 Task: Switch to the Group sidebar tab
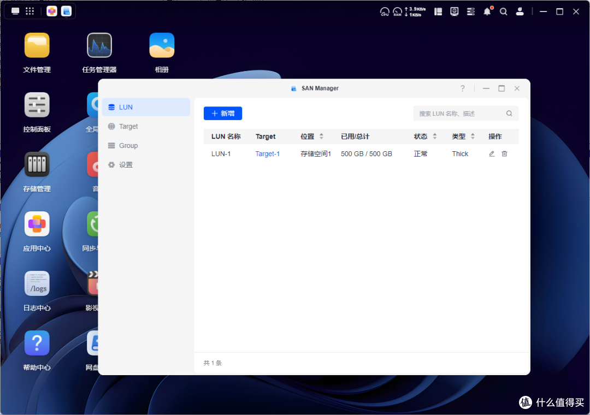(x=146, y=146)
